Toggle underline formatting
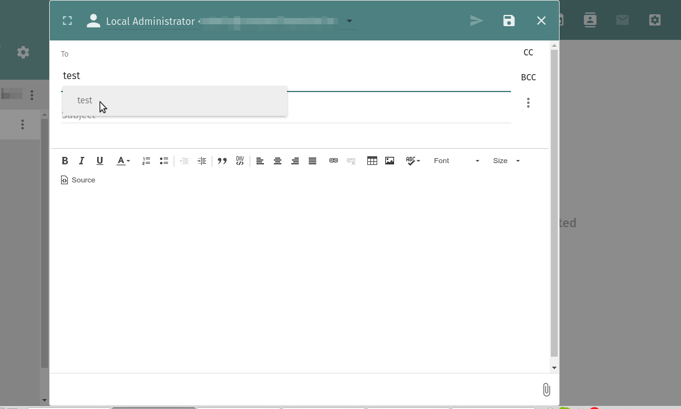The image size is (681, 409). (x=100, y=161)
